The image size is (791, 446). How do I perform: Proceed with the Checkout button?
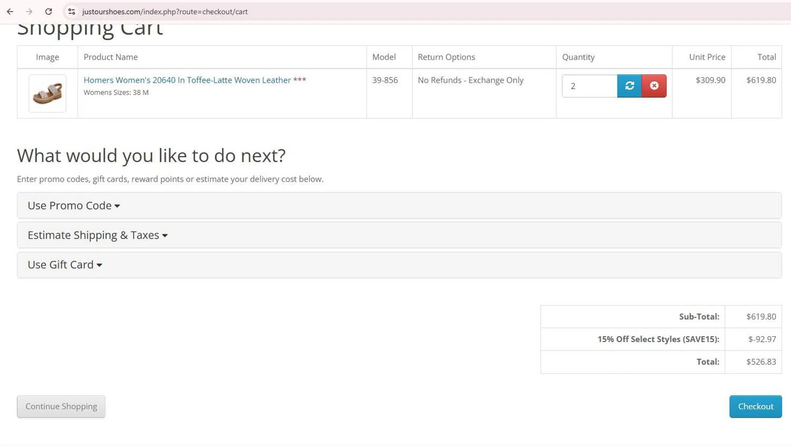click(x=756, y=406)
